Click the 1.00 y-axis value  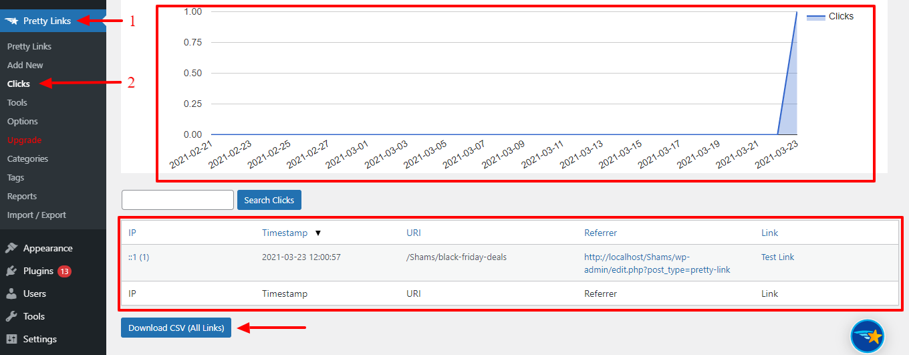click(193, 12)
